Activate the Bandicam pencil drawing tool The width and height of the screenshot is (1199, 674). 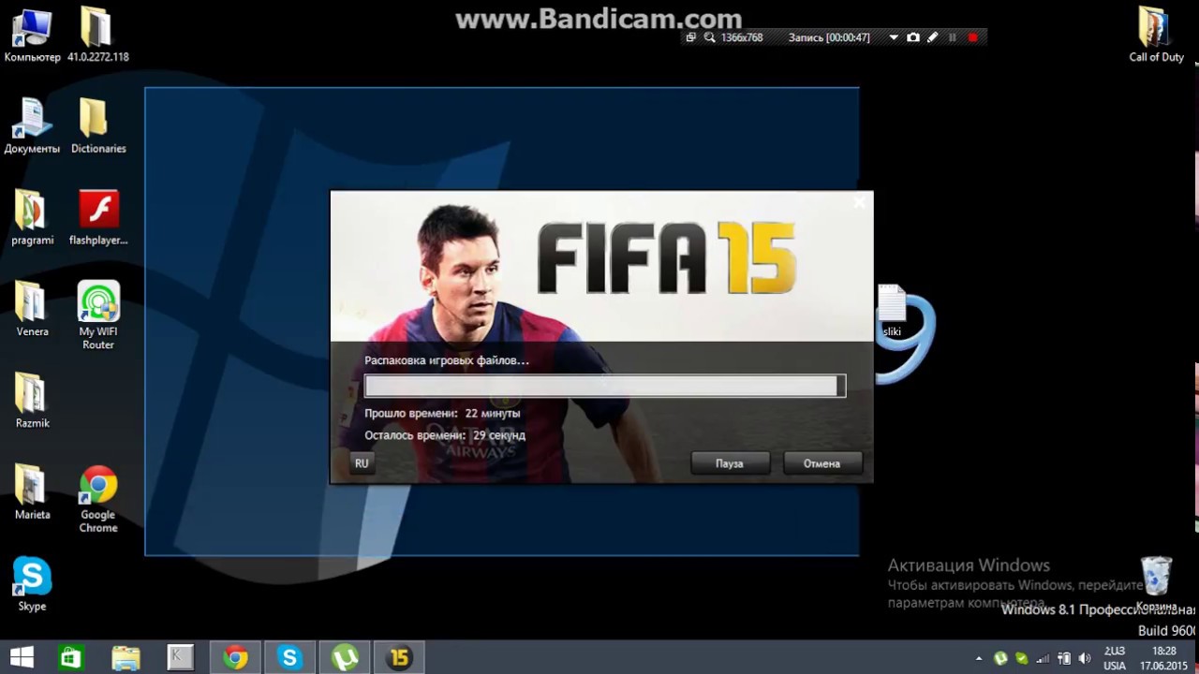pyautogui.click(x=932, y=37)
